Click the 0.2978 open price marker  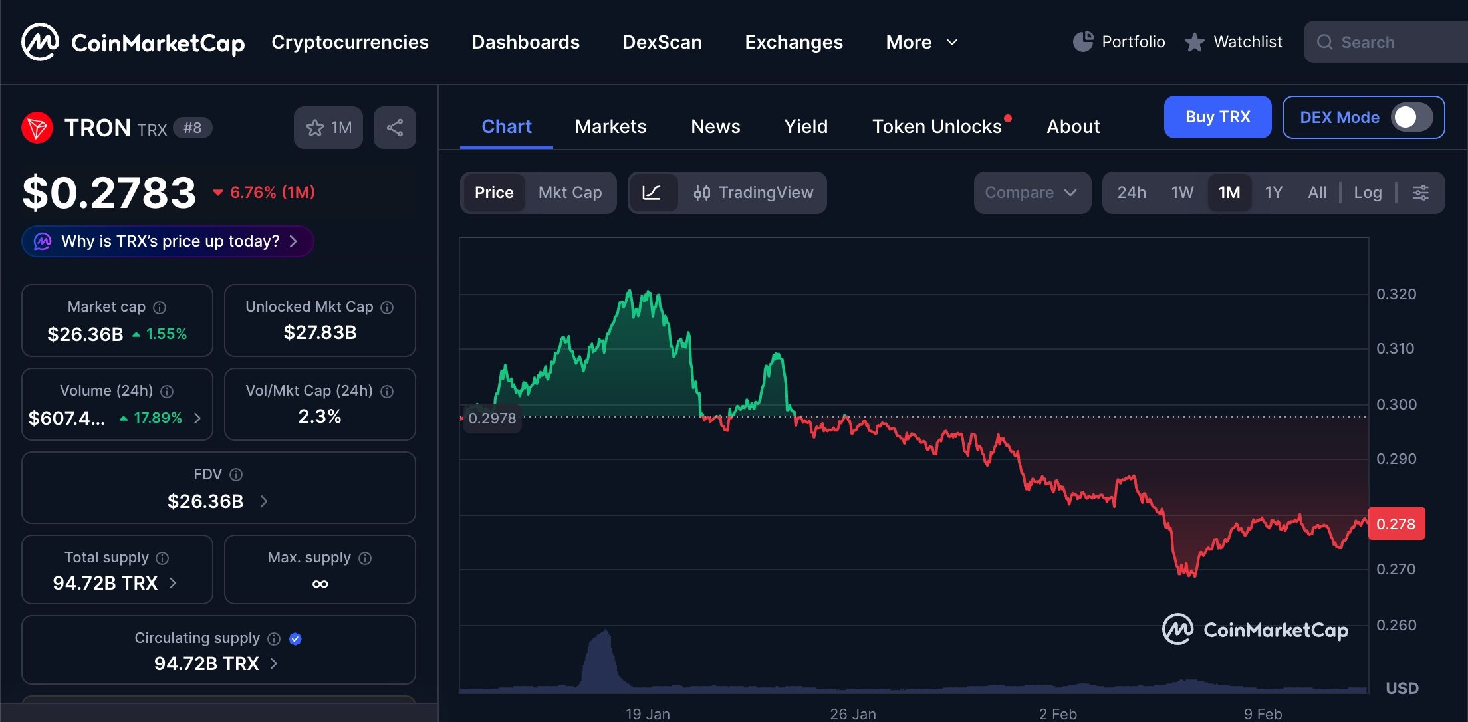492,418
